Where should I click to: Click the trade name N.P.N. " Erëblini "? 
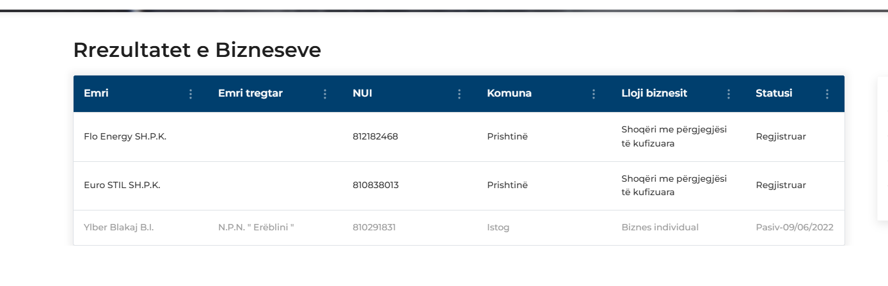256,227
